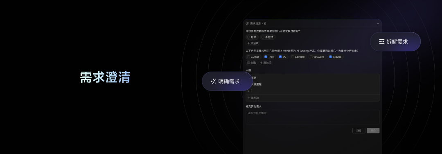This screenshot has height=154, width=442.
Task: Click 添加项 in the 大纲 outline box
Action: coord(253,98)
